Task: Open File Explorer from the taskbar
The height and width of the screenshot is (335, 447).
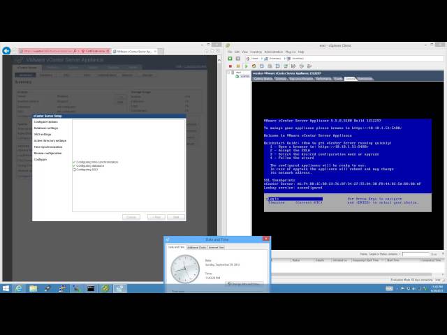Action: (x=34, y=288)
